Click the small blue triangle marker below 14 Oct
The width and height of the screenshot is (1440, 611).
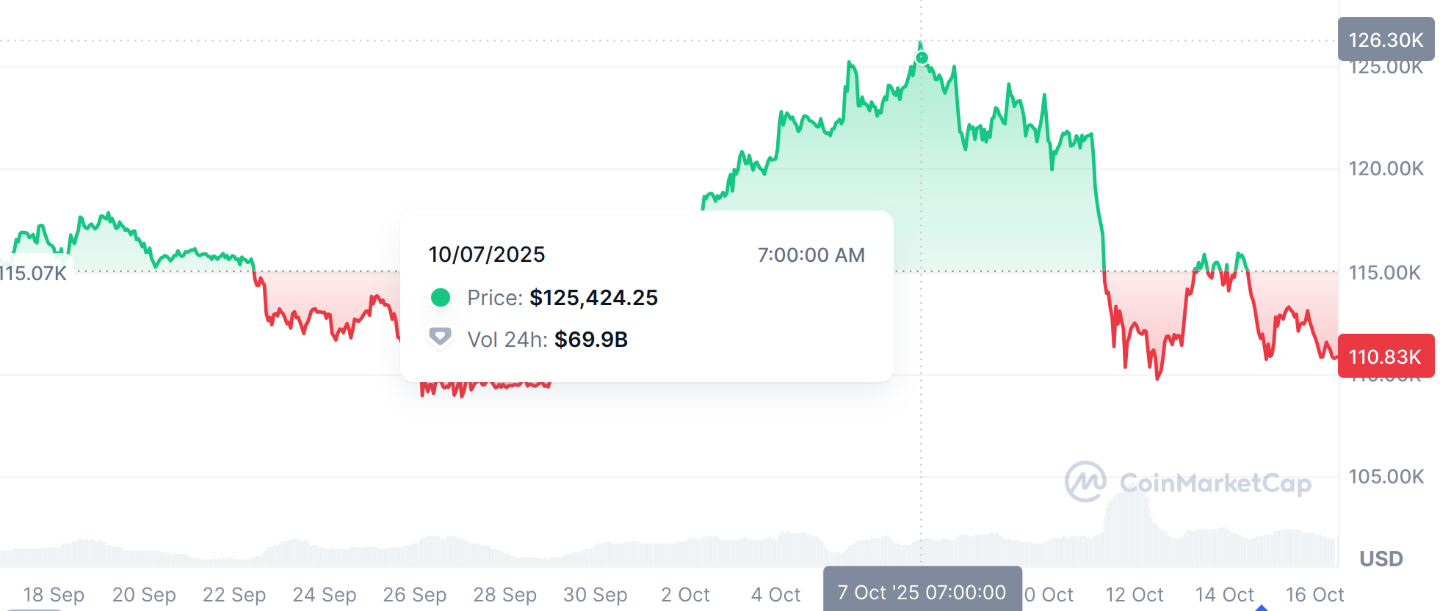[1262, 607]
